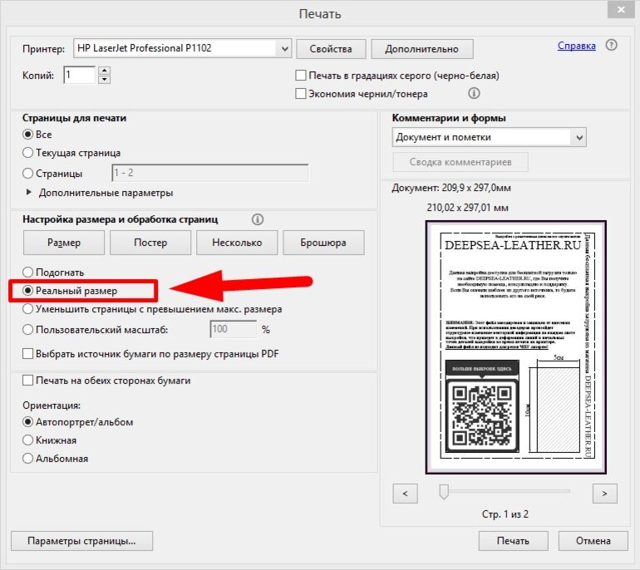Expand Дополнительные параметры section
640x570 pixels.
pyautogui.click(x=28, y=192)
